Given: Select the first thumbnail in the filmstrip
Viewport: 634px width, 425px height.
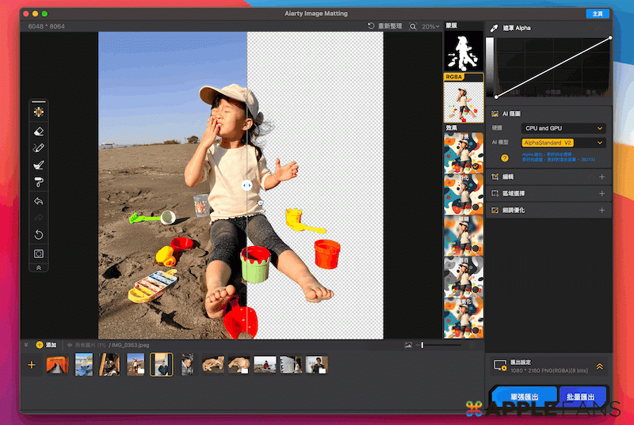Looking at the screenshot, I should [57, 365].
